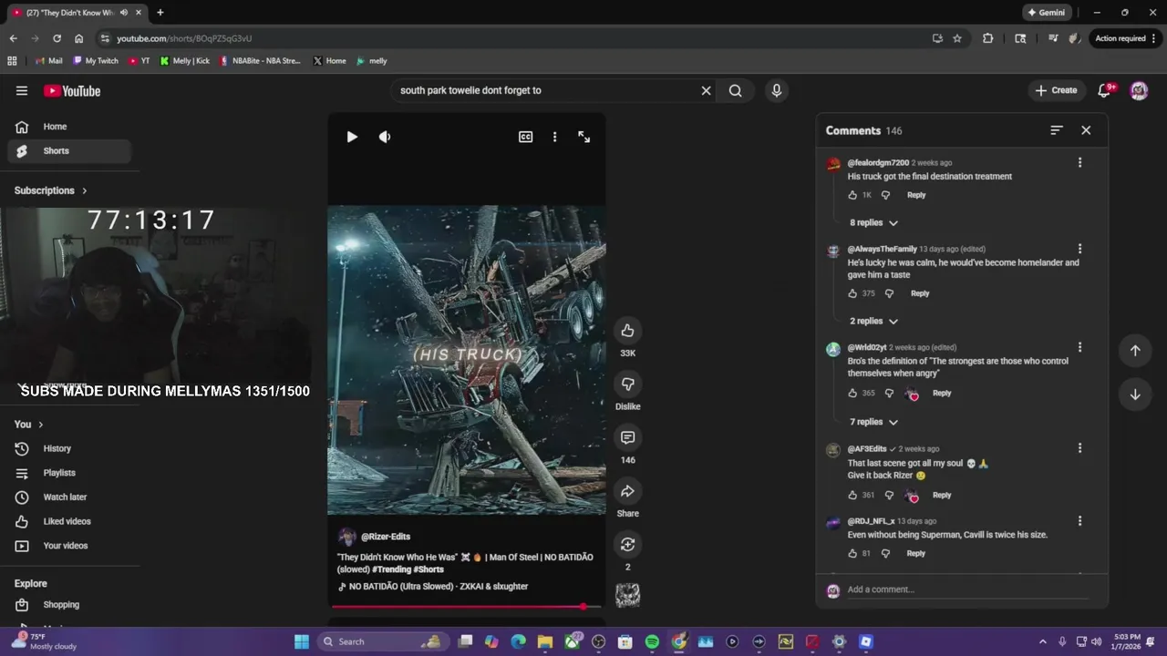
Task: Reply to @RDJ_NFL_x comment
Action: pos(916,554)
